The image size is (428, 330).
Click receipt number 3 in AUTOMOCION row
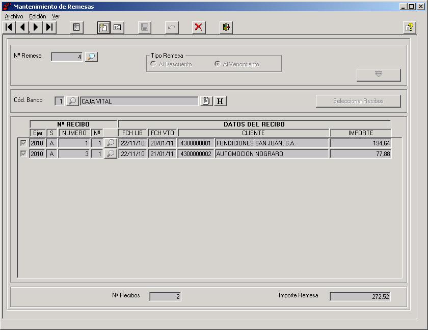click(74, 154)
